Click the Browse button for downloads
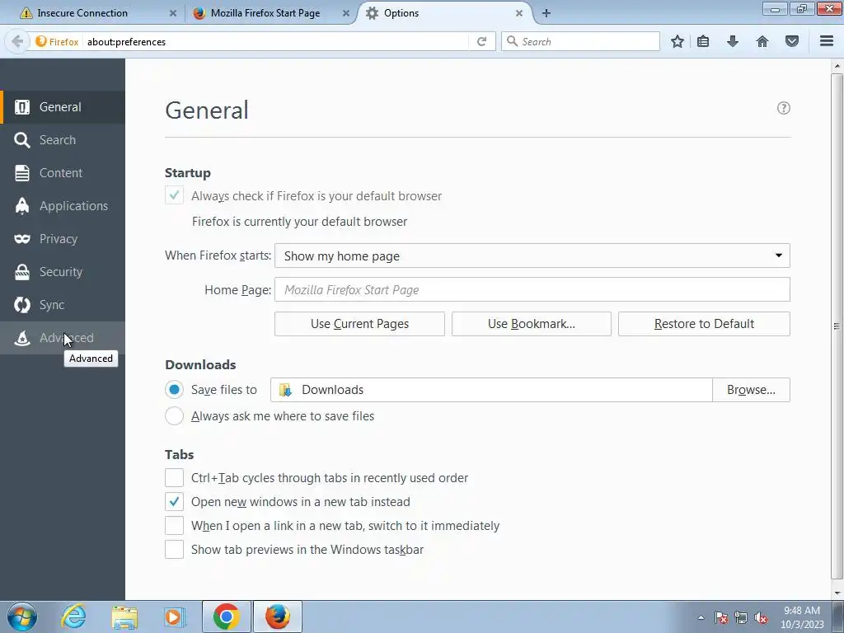The width and height of the screenshot is (844, 633). 752,390
